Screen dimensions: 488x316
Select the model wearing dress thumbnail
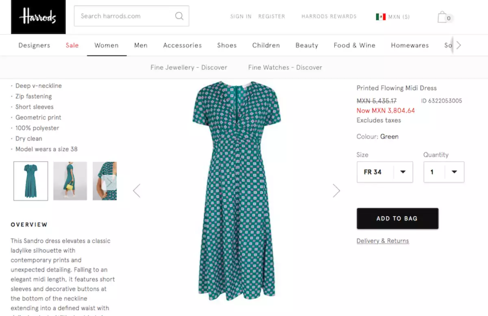(70, 181)
